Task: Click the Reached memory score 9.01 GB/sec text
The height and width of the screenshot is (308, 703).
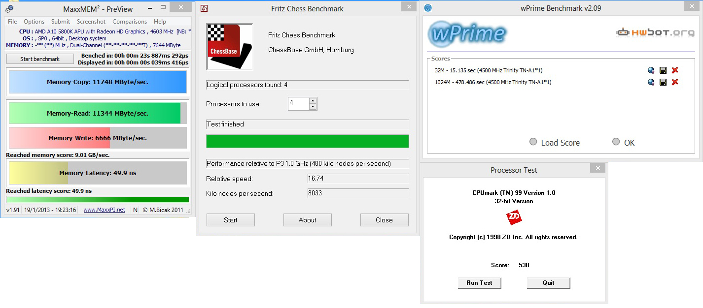Action: pos(58,155)
